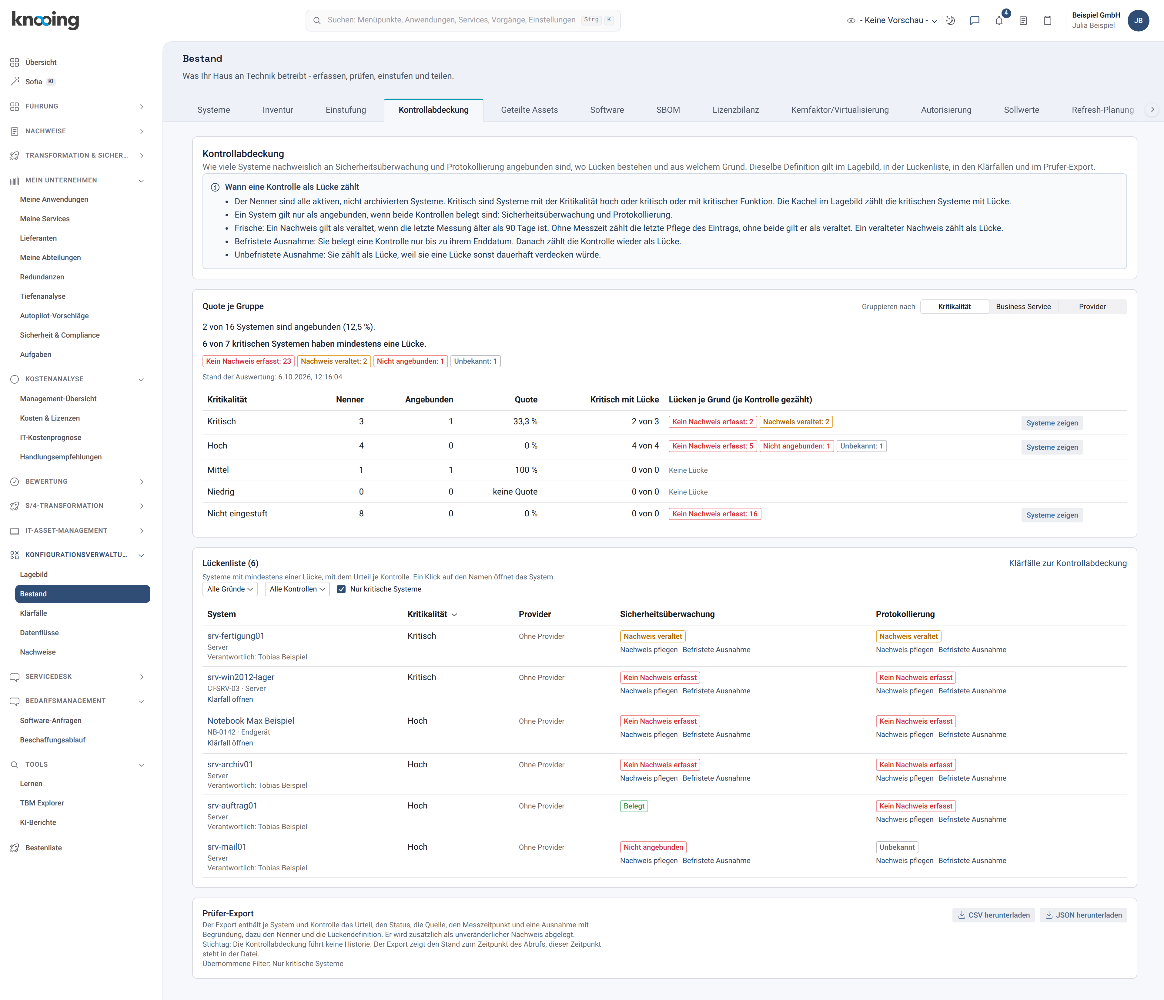The image size is (1164, 1000).
Task: Click the knooing logo
Action: (45, 20)
